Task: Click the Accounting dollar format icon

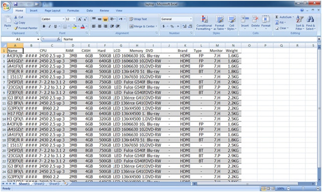Action: tap(164, 26)
